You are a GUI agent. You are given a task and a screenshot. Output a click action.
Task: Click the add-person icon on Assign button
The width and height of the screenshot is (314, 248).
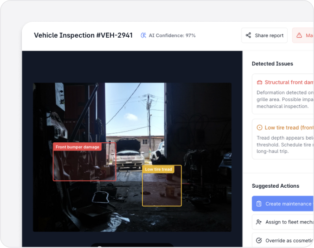[259, 222]
